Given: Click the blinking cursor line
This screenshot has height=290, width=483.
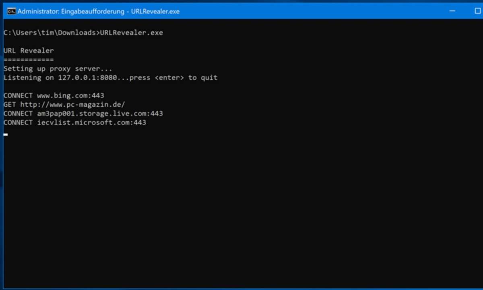Looking at the screenshot, I should point(6,134).
